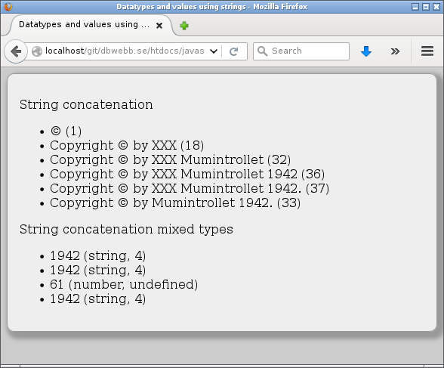Go back with the back arrow button
Viewport: 444px width, 368px height.
(x=16, y=51)
